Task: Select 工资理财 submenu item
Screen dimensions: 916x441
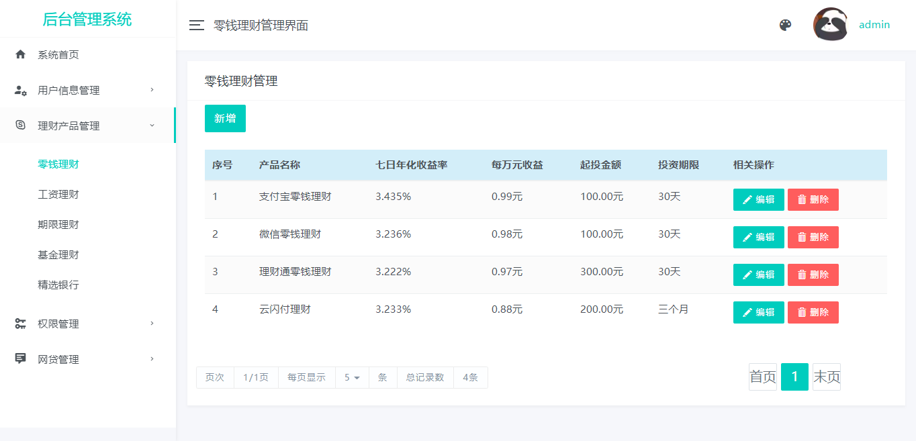Action: coord(58,194)
